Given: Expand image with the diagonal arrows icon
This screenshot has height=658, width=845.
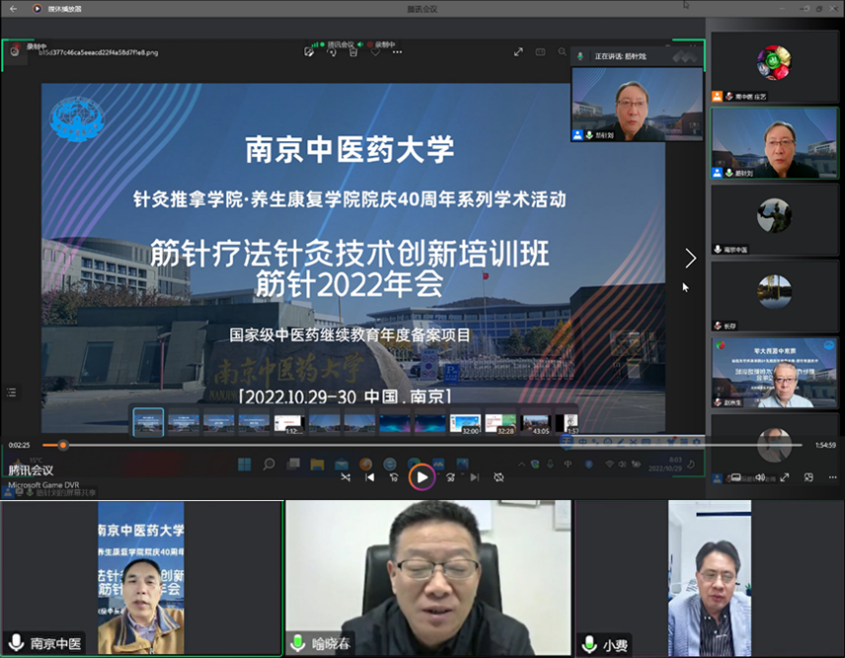Looking at the screenshot, I should pos(518,51).
